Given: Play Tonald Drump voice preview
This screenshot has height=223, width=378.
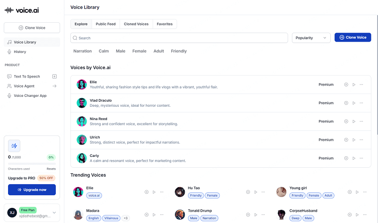Looking at the screenshot, I should pyautogui.click(x=256, y=215).
